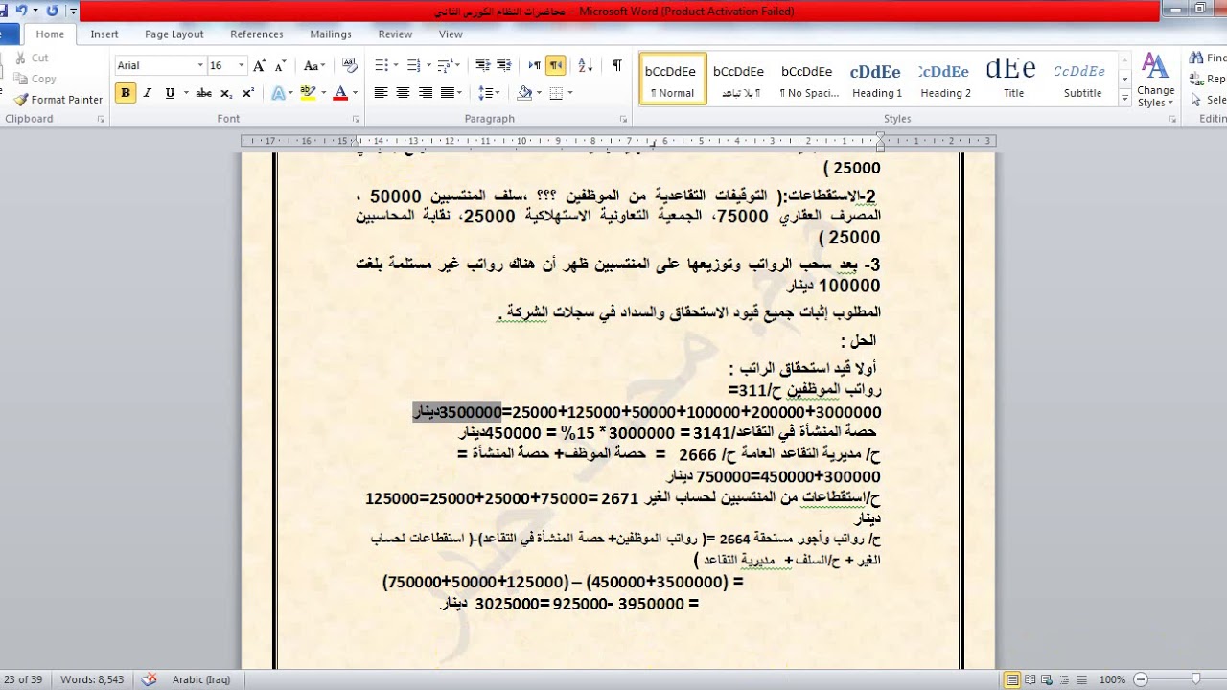The width and height of the screenshot is (1227, 690).
Task: Click the Text Effects icon
Action: click(x=279, y=93)
